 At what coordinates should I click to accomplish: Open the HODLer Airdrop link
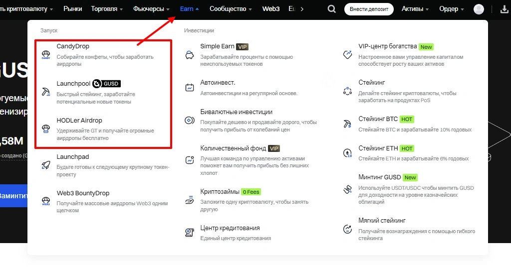click(79, 121)
